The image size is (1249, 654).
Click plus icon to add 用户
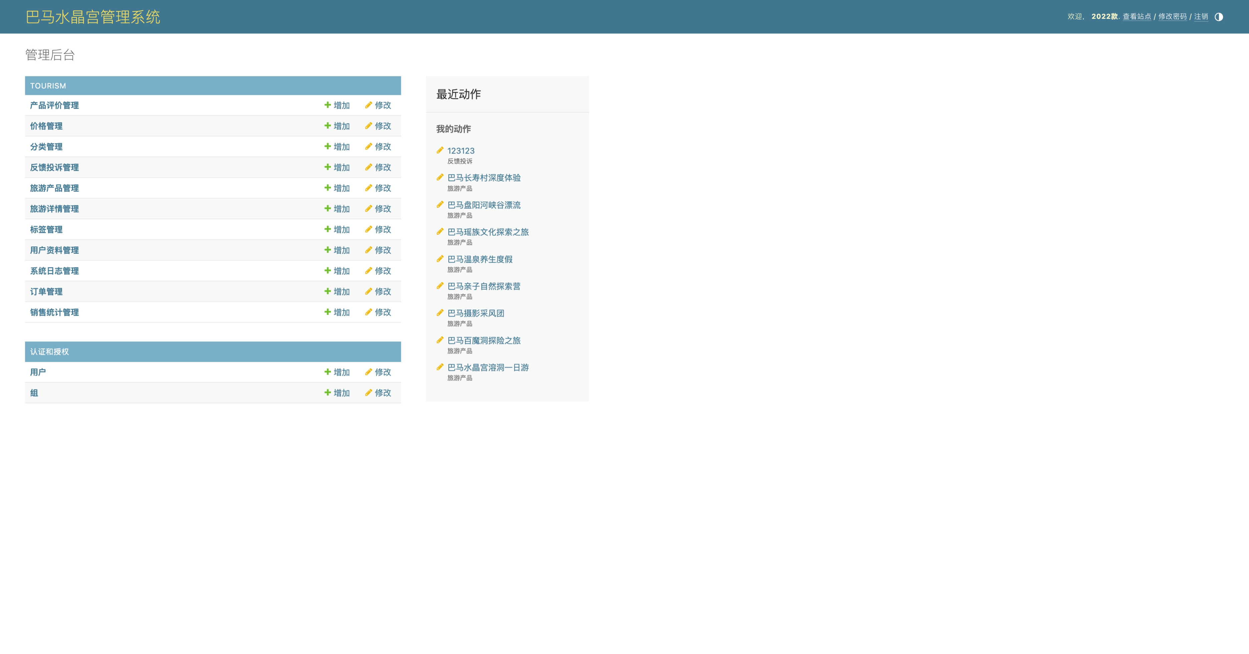328,372
